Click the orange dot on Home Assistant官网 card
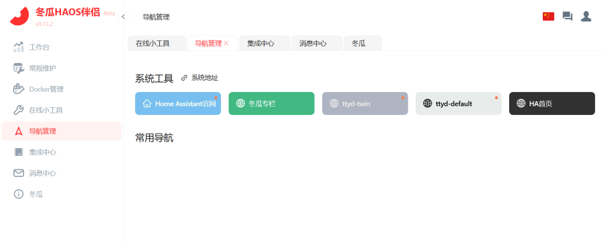 pos(216,98)
